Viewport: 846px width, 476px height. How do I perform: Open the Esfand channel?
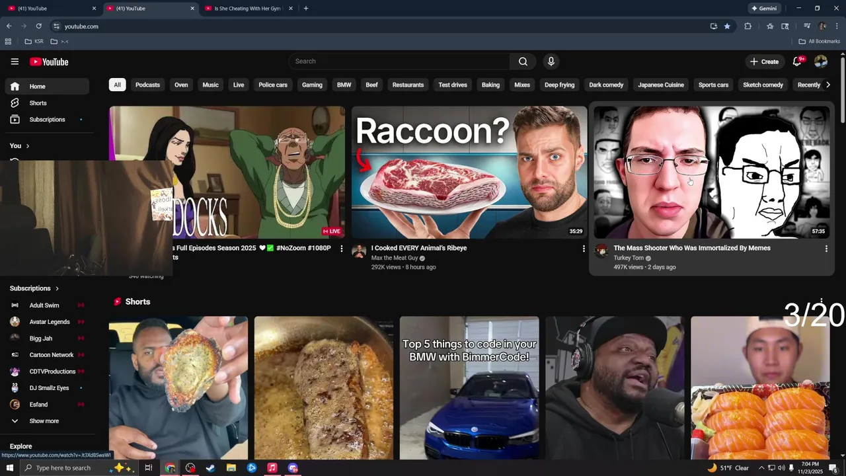pyautogui.click(x=47, y=405)
